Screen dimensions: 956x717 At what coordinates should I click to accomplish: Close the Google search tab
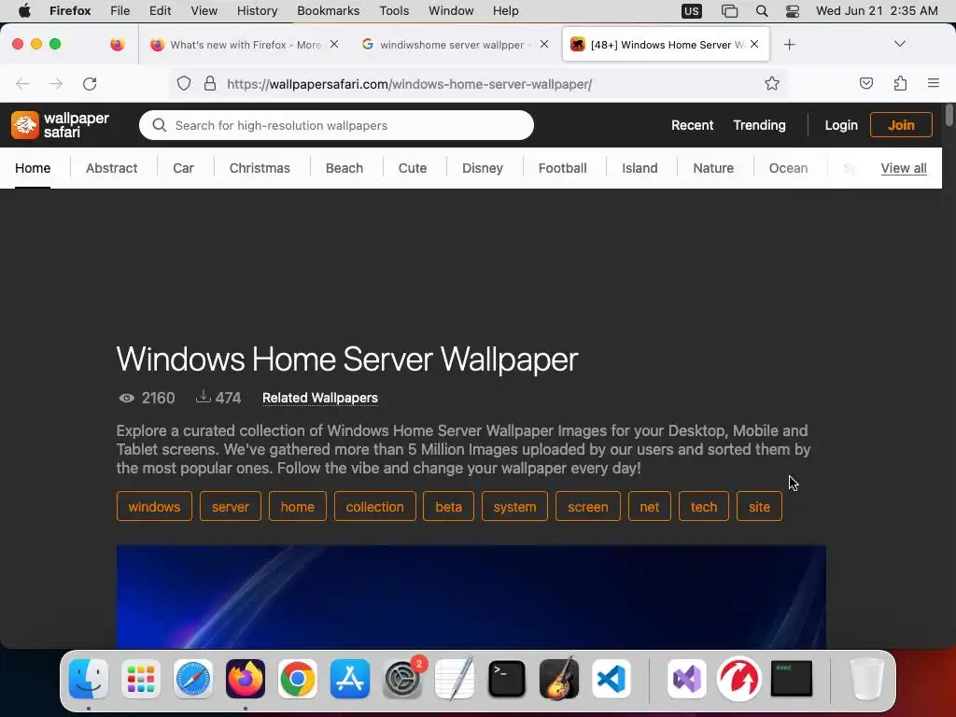[x=544, y=44]
